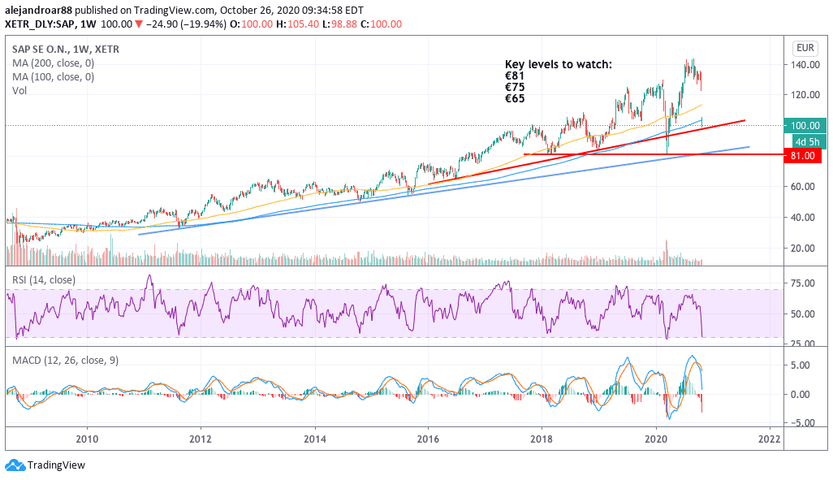Click the RSI 75.00 axis label
Image resolution: width=833 pixels, height=480 pixels.
pyautogui.click(x=803, y=283)
